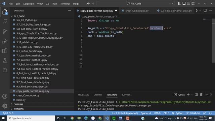This screenshot has width=215, height=121.
Task: Expand breadcrumb copy_paste_format_range.py chevron
Action: pos(116,16)
